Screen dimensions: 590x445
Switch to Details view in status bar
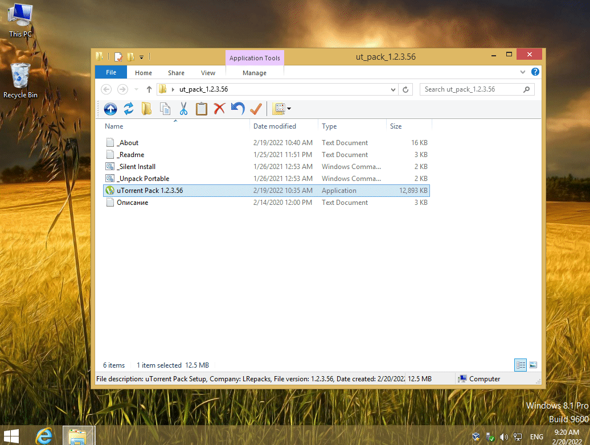point(521,365)
